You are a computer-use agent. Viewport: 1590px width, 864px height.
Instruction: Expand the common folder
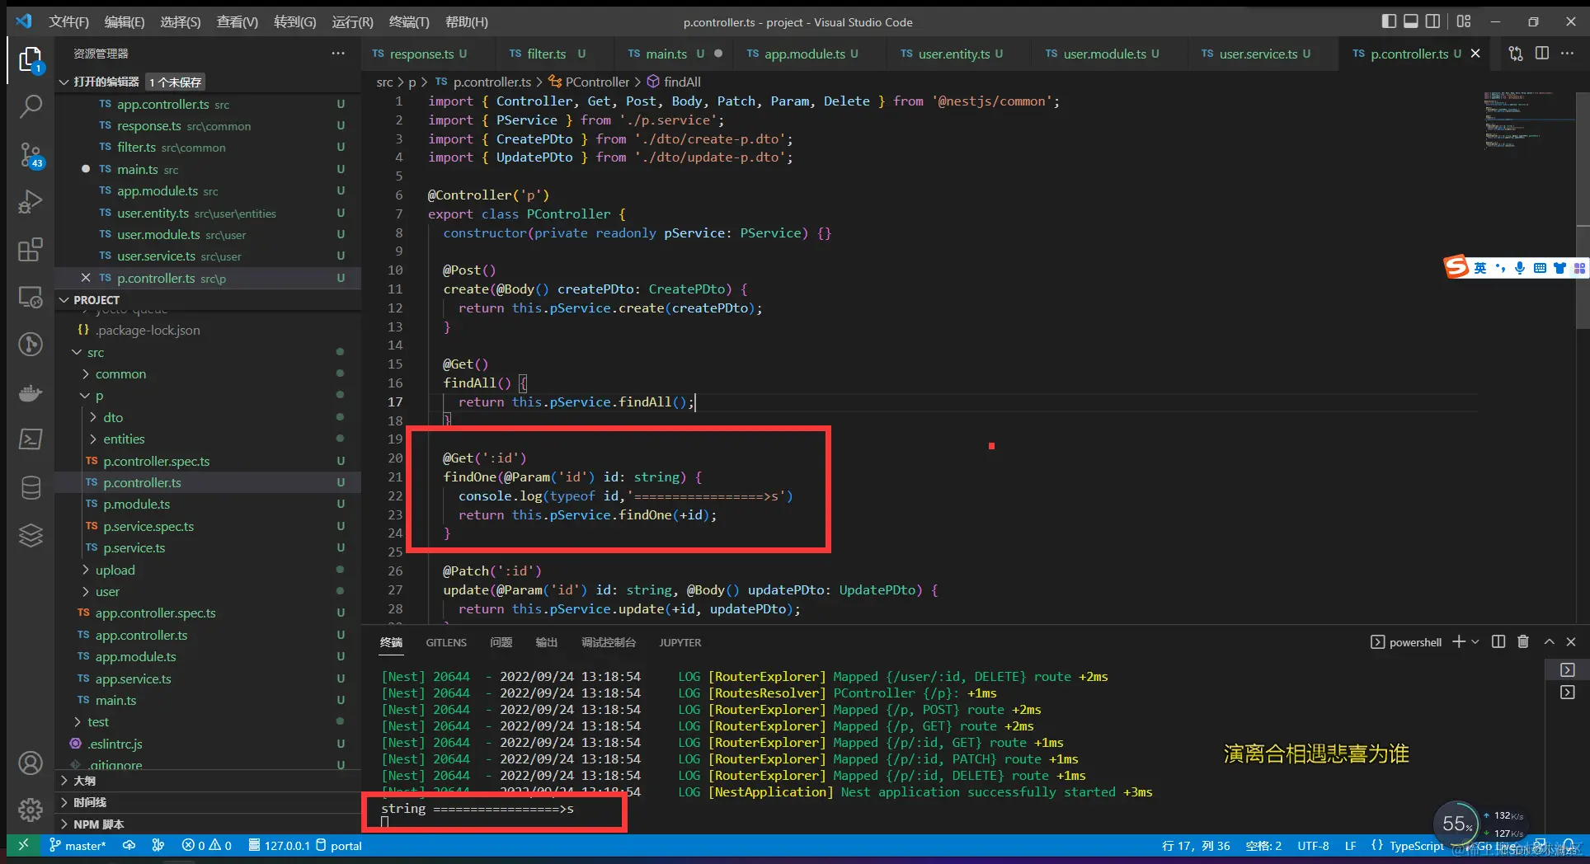coord(86,374)
